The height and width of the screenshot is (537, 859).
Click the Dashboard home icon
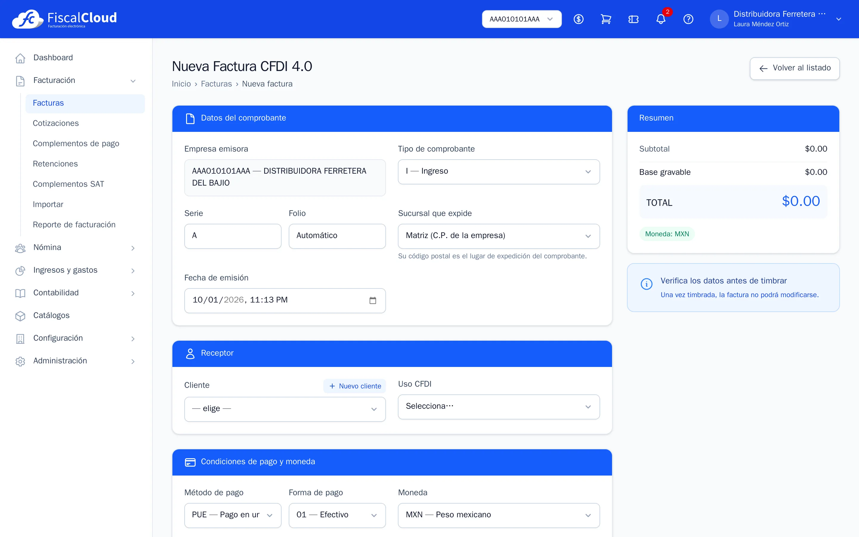[x=20, y=58]
